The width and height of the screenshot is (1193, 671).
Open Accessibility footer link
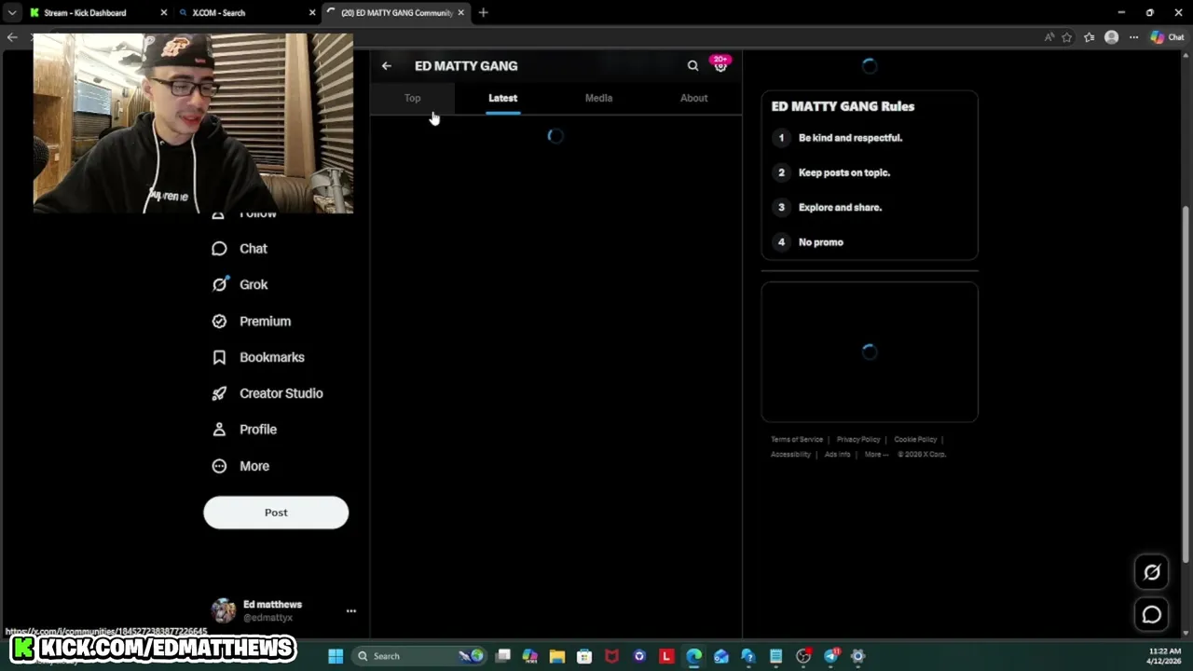tap(790, 455)
